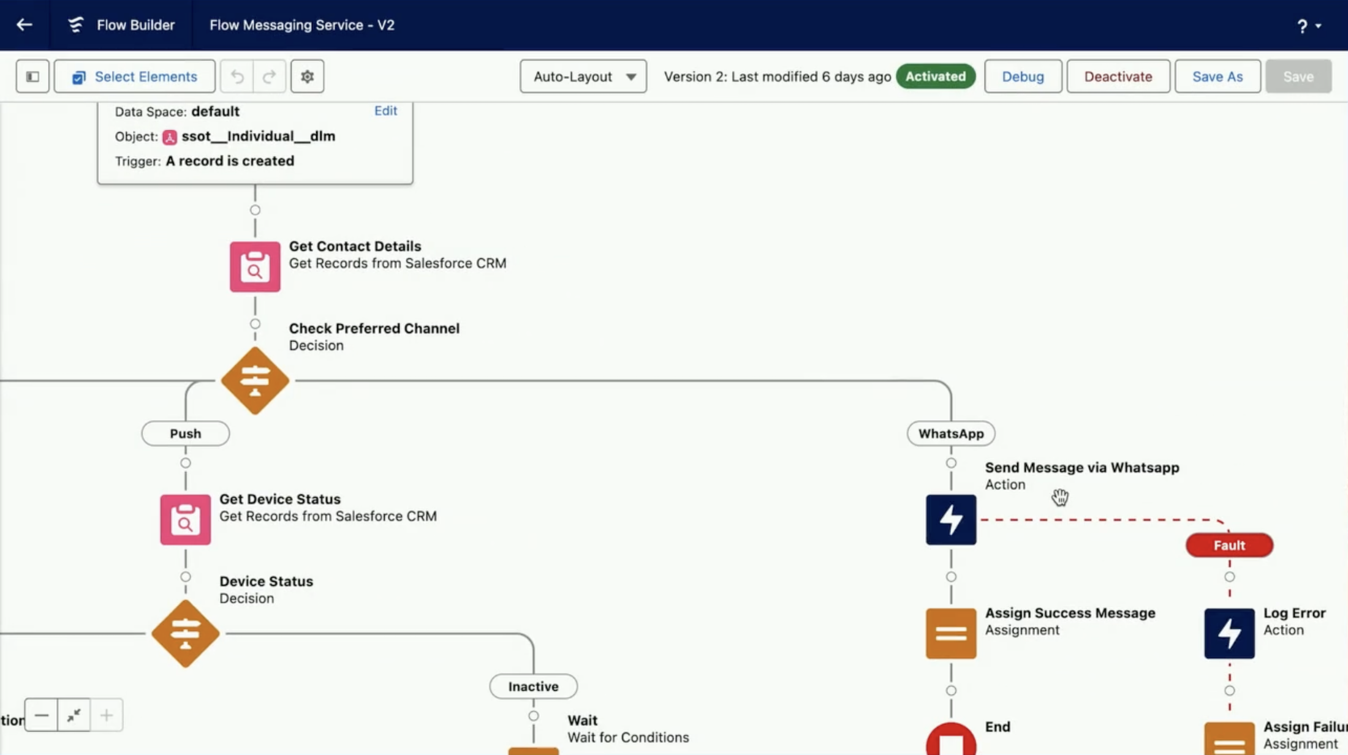Select Get Contact Details element icon
The height and width of the screenshot is (755, 1348).
(x=255, y=266)
